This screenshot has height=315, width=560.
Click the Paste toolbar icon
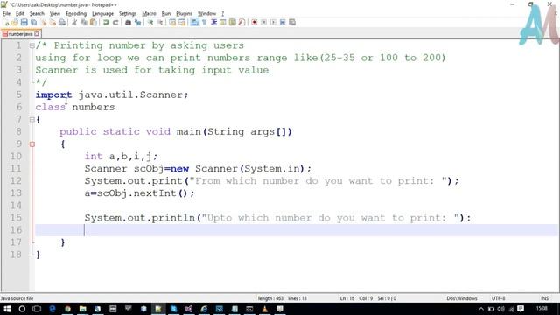(94, 22)
